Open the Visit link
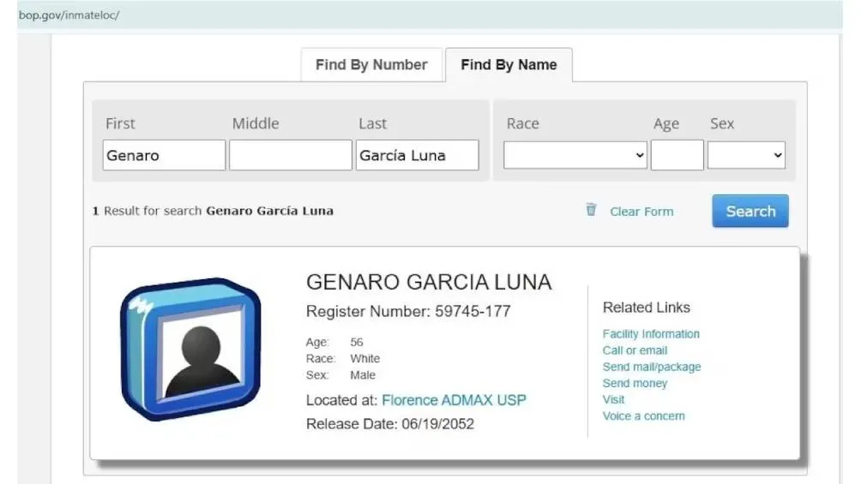The width and height of the screenshot is (861, 484). [x=613, y=399]
